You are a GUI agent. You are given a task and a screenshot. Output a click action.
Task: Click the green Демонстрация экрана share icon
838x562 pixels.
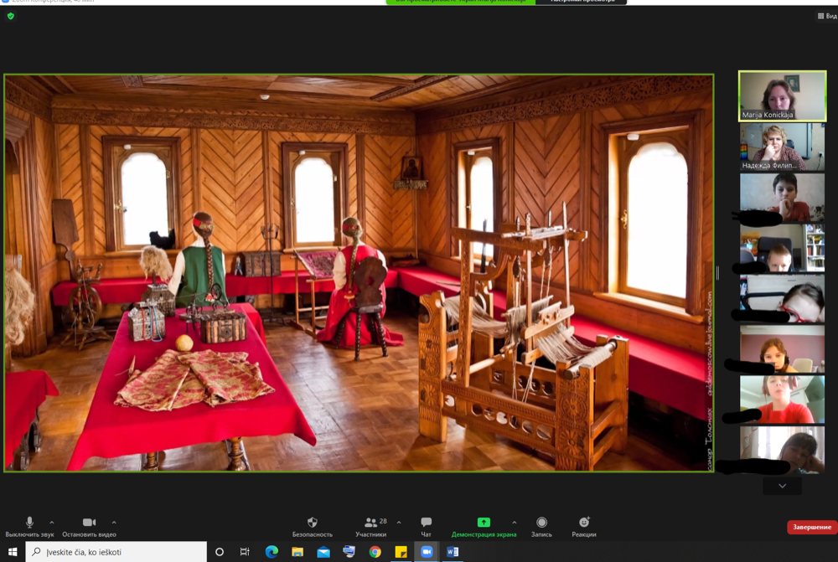pos(484,522)
